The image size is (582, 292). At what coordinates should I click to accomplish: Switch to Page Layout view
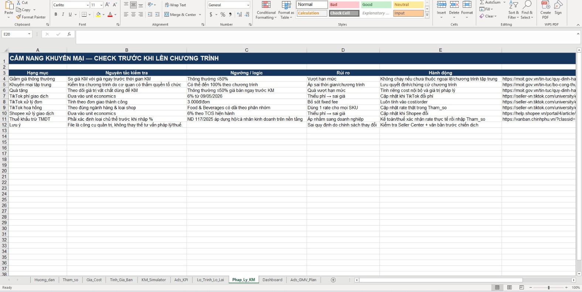510,288
